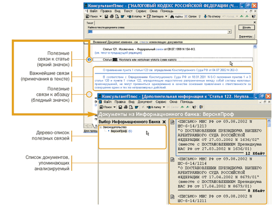Click print preview icon in Налоговый кодекс toolbar
This screenshot has width=277, height=209.
(117, 16)
